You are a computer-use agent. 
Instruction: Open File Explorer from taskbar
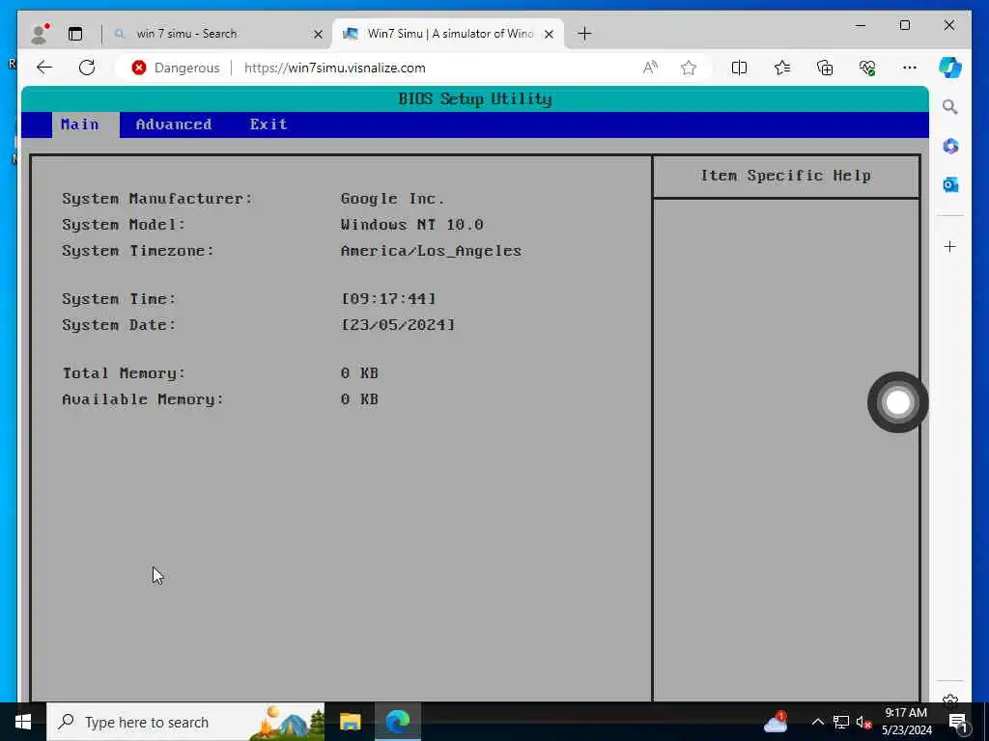click(x=350, y=722)
